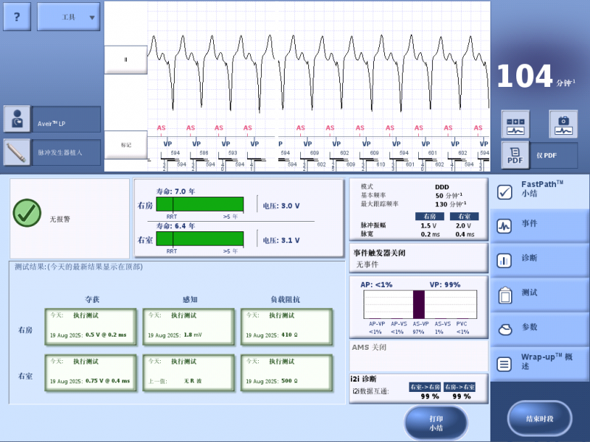Click the green 无报警 checkmark icon
The image size is (590, 442).
pos(27,212)
